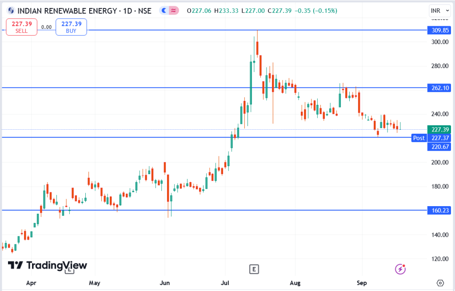Click the purple lightning flash icon
Screen dimensions: 455x291
[400, 269]
